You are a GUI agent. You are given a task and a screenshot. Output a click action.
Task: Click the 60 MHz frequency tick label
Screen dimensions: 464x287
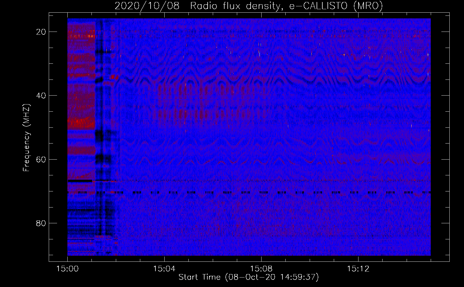41,159
